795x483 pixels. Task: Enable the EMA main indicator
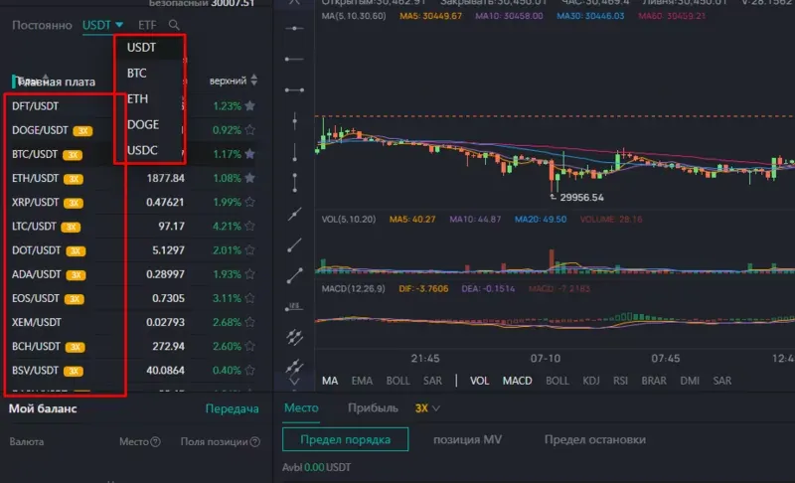(362, 381)
